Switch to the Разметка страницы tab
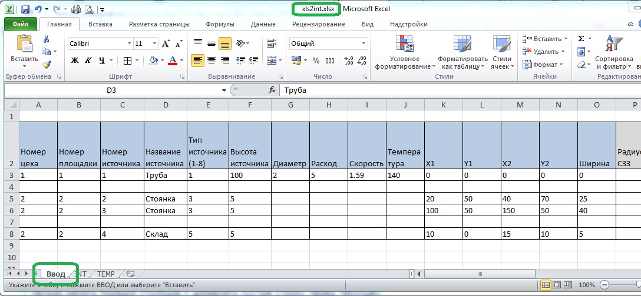The image size is (641, 296). click(160, 24)
